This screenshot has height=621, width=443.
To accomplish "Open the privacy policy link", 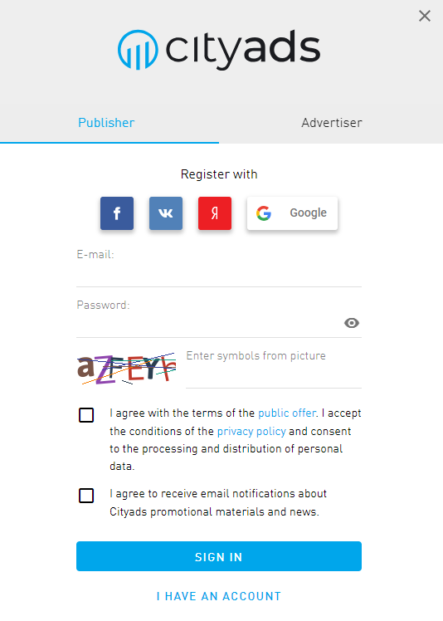I will [x=251, y=431].
